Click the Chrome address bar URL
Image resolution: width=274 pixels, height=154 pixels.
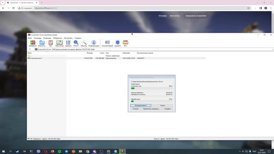(x=46, y=8)
